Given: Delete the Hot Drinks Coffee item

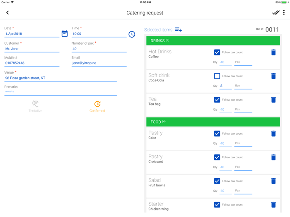Looking at the screenshot, I should tap(273, 52).
